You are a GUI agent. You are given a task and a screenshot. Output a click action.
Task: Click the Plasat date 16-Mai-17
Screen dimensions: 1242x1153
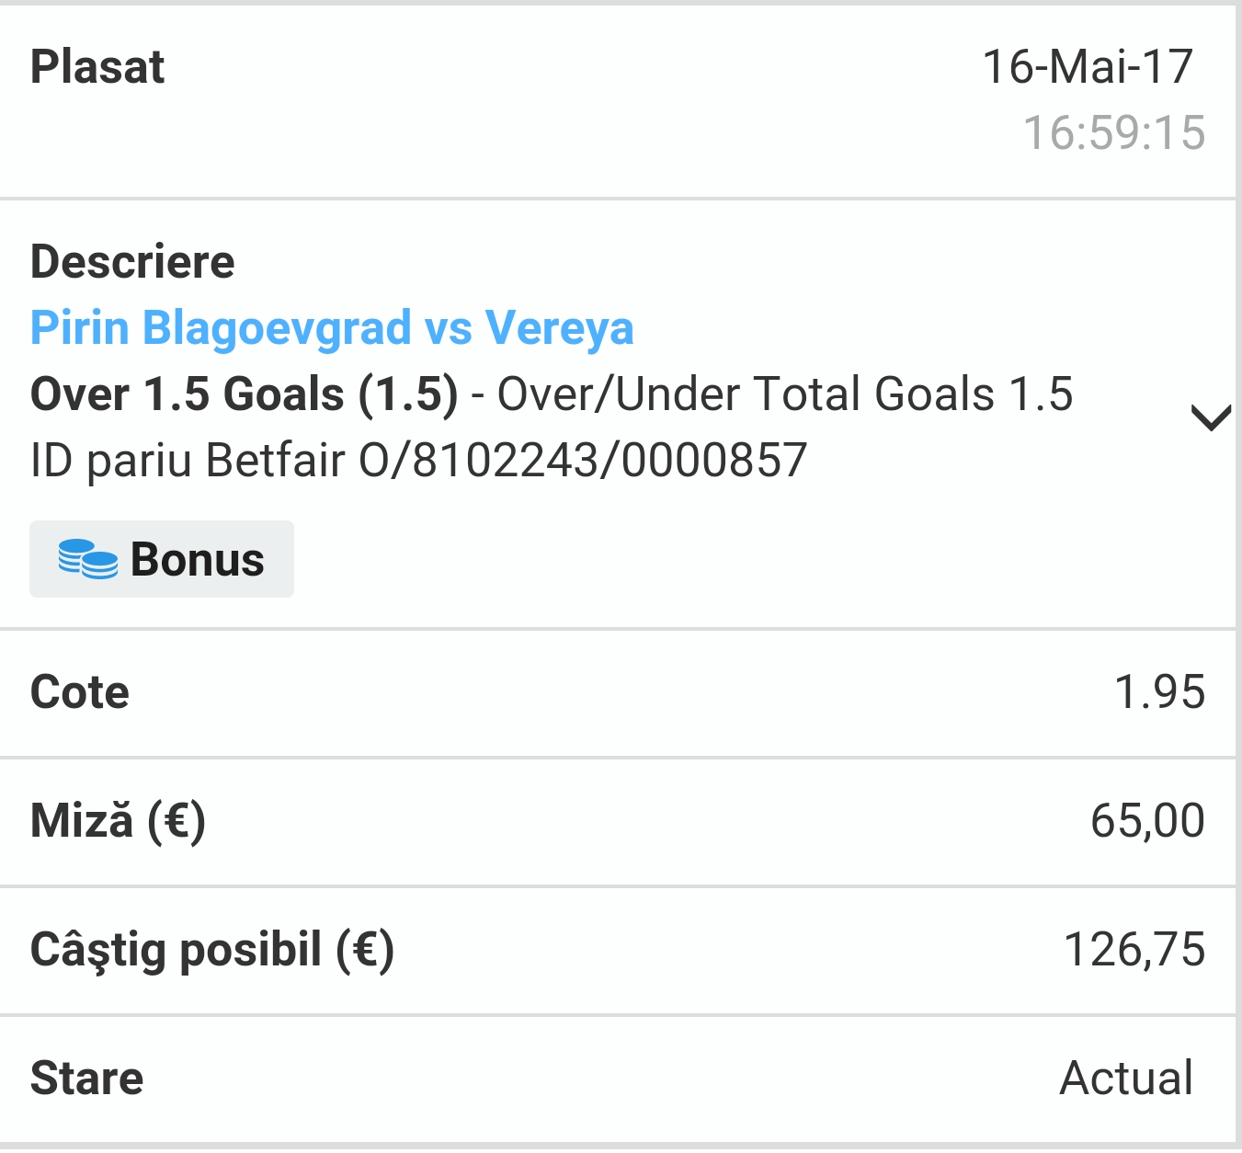pos(1088,67)
